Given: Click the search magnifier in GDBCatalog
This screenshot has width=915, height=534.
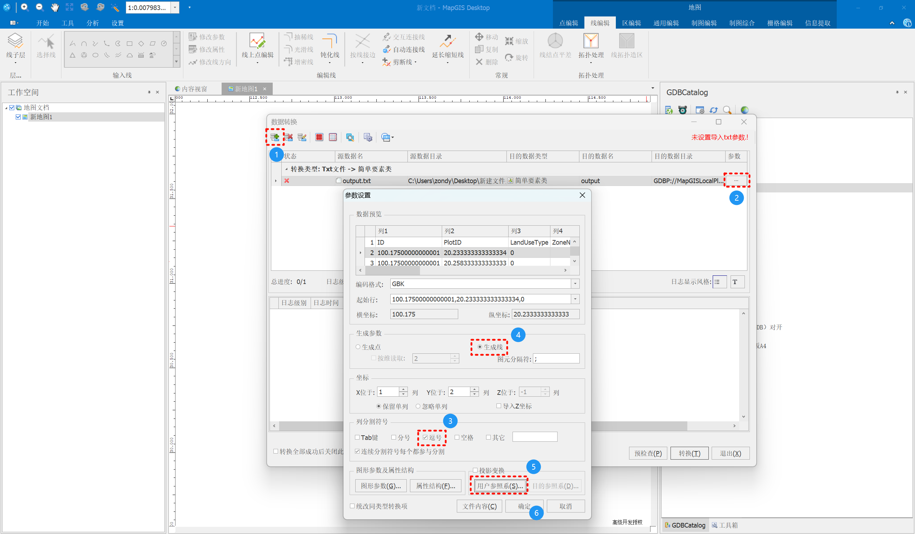Looking at the screenshot, I should point(727,110).
